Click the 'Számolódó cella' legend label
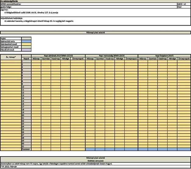Image resolution: width=191 pixels, height=169 pixels. pos(8,41)
